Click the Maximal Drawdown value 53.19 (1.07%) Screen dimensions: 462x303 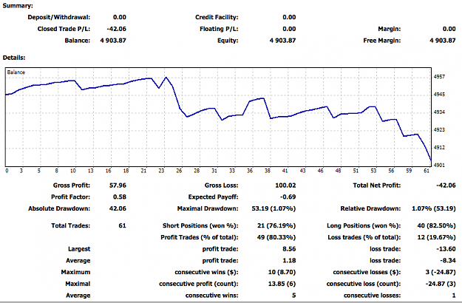pyautogui.click(x=274, y=208)
